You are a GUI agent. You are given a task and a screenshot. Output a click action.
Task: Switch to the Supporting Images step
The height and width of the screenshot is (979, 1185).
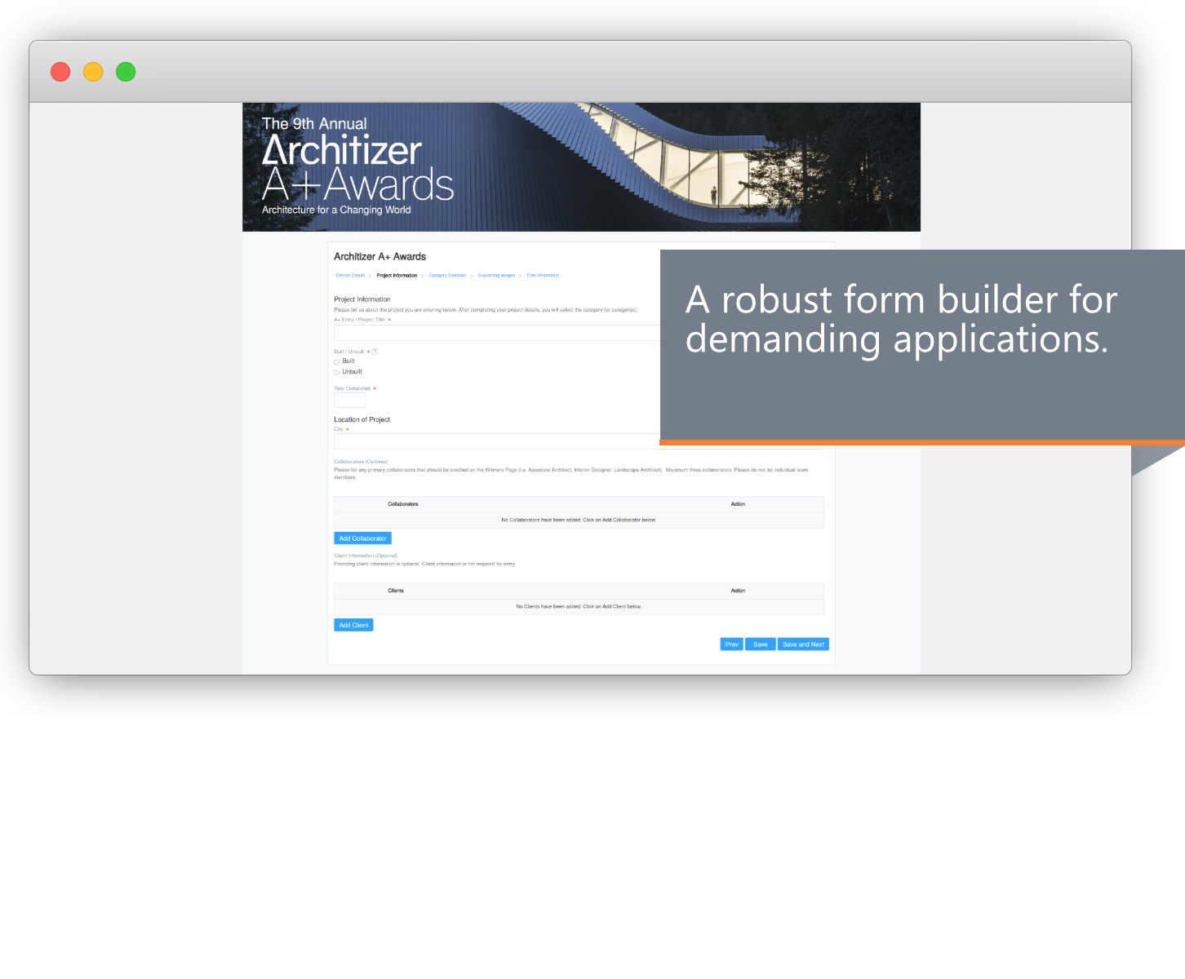coord(496,276)
